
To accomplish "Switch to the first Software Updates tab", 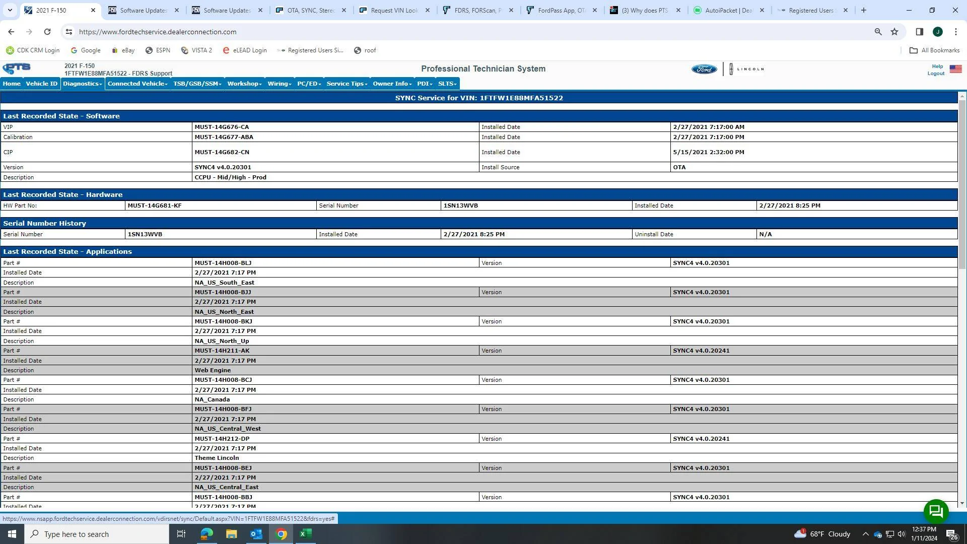I will (x=143, y=10).
